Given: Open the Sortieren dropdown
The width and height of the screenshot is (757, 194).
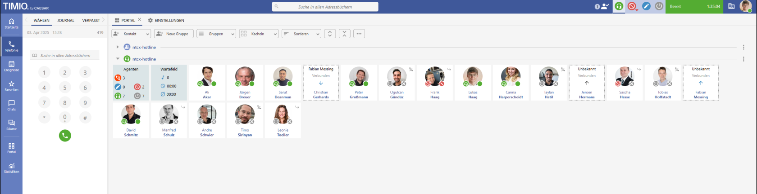Looking at the screenshot, I should click(x=301, y=34).
